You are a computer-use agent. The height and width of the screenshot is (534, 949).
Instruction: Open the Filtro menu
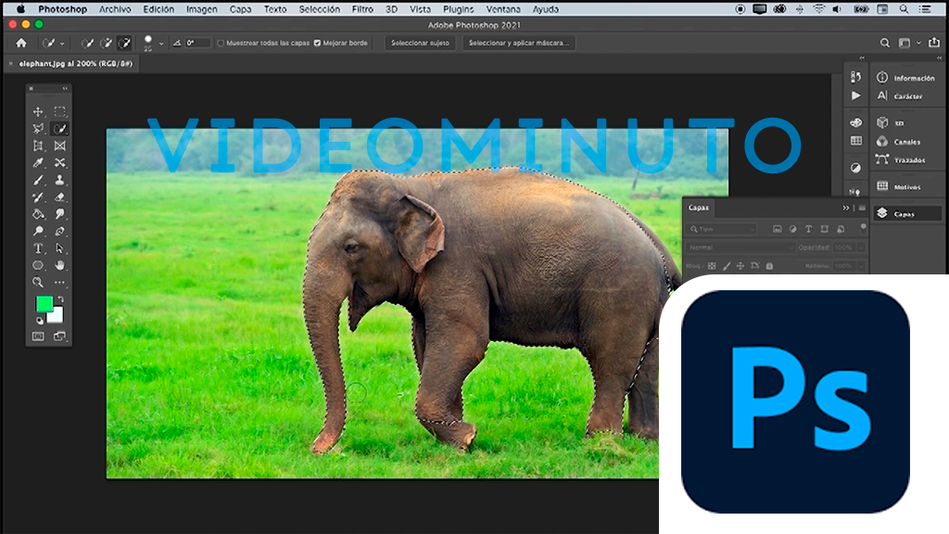click(362, 9)
